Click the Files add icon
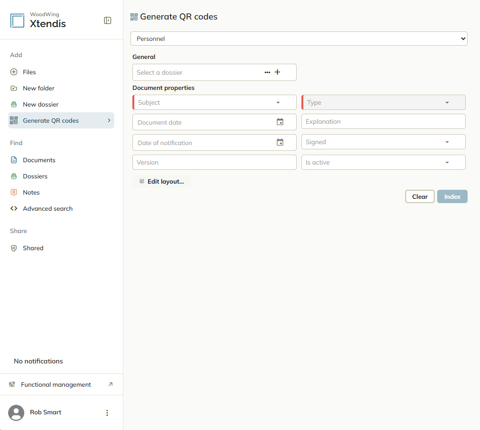The height and width of the screenshot is (430, 480). 14,72
